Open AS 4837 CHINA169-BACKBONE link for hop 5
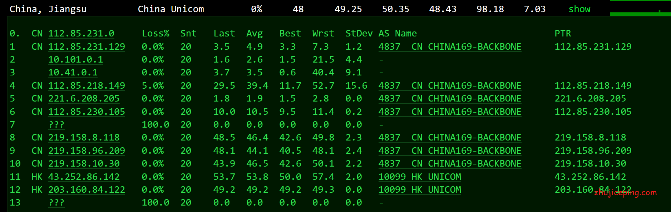Image resolution: width=671 pixels, height=212 pixels. [x=450, y=98]
